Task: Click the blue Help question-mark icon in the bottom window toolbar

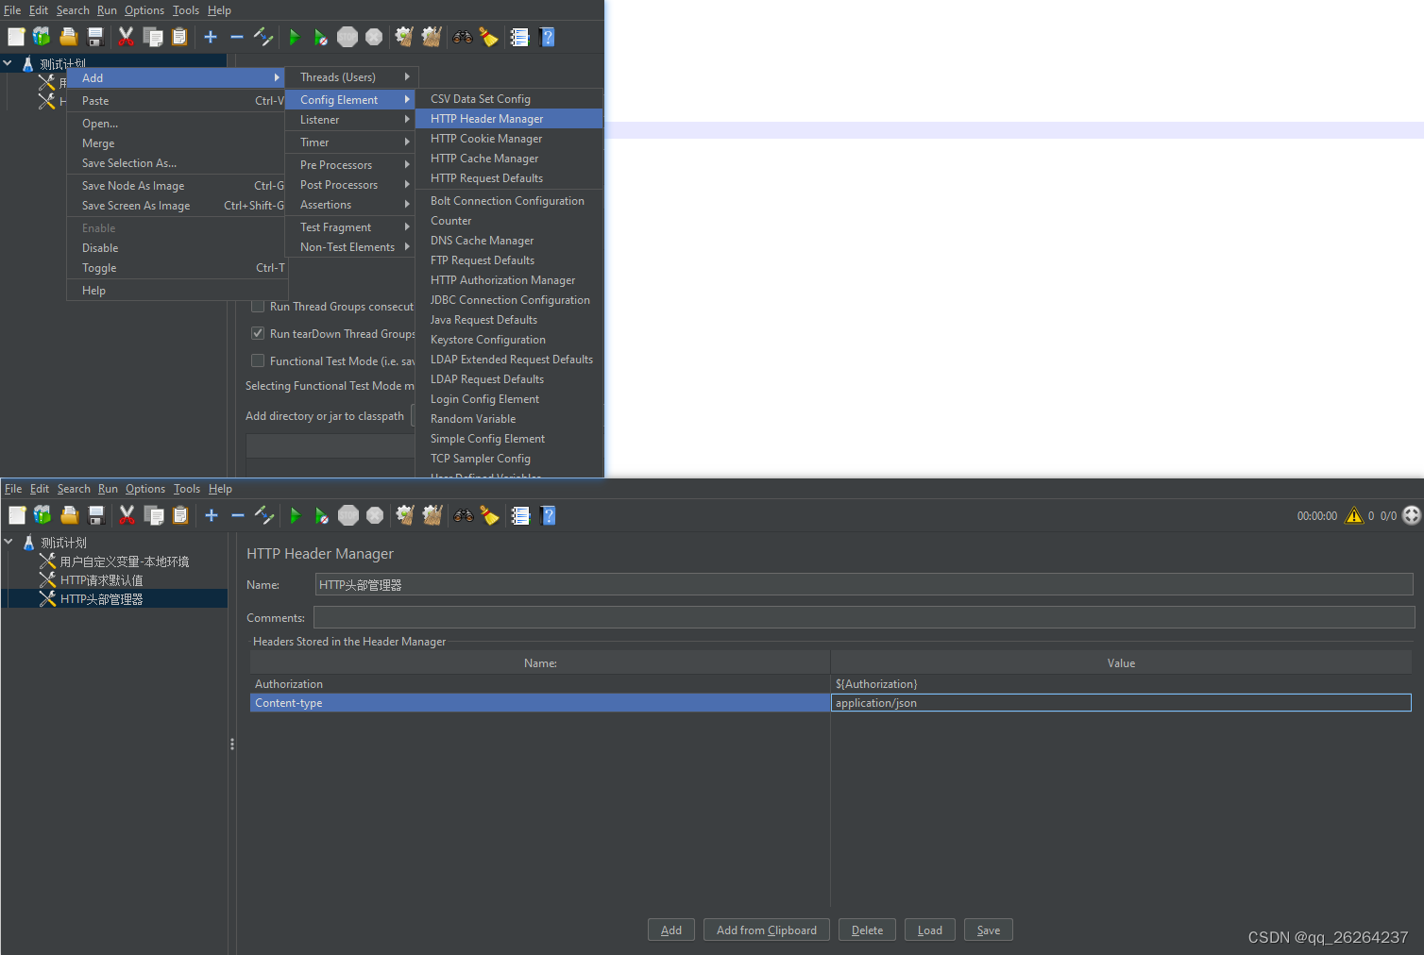Action: tap(548, 515)
